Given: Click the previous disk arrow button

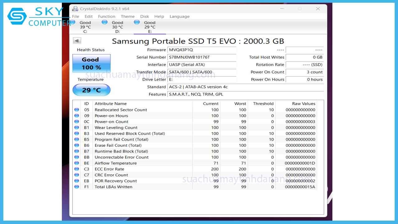Looking at the screenshot, I should tap(77, 40).
